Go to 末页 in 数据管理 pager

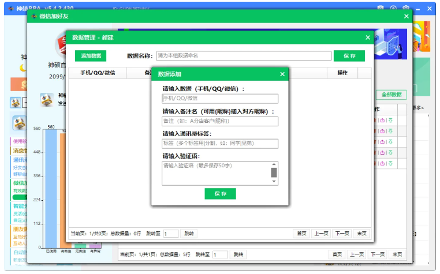pyautogui.click(x=361, y=234)
